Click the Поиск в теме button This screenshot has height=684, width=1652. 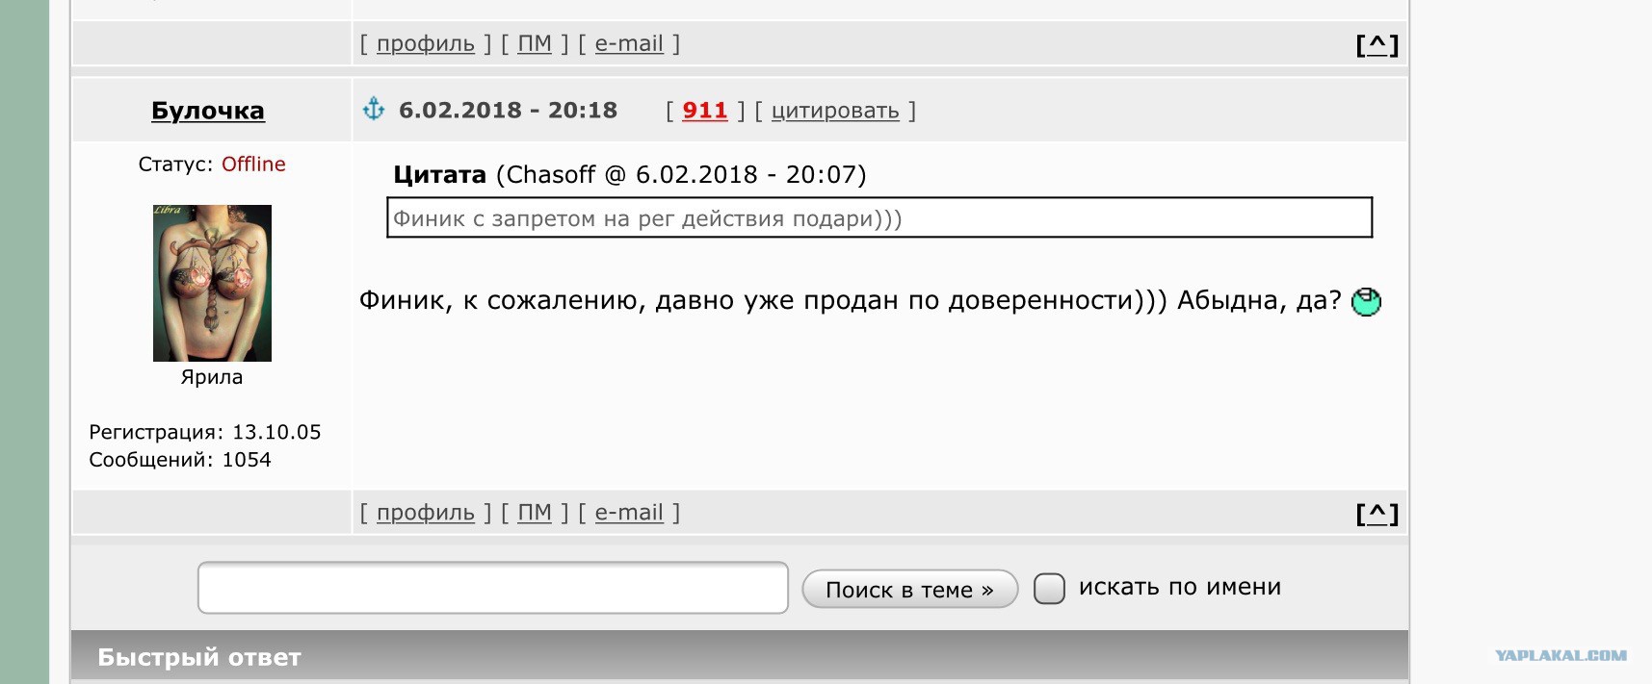pos(909,589)
